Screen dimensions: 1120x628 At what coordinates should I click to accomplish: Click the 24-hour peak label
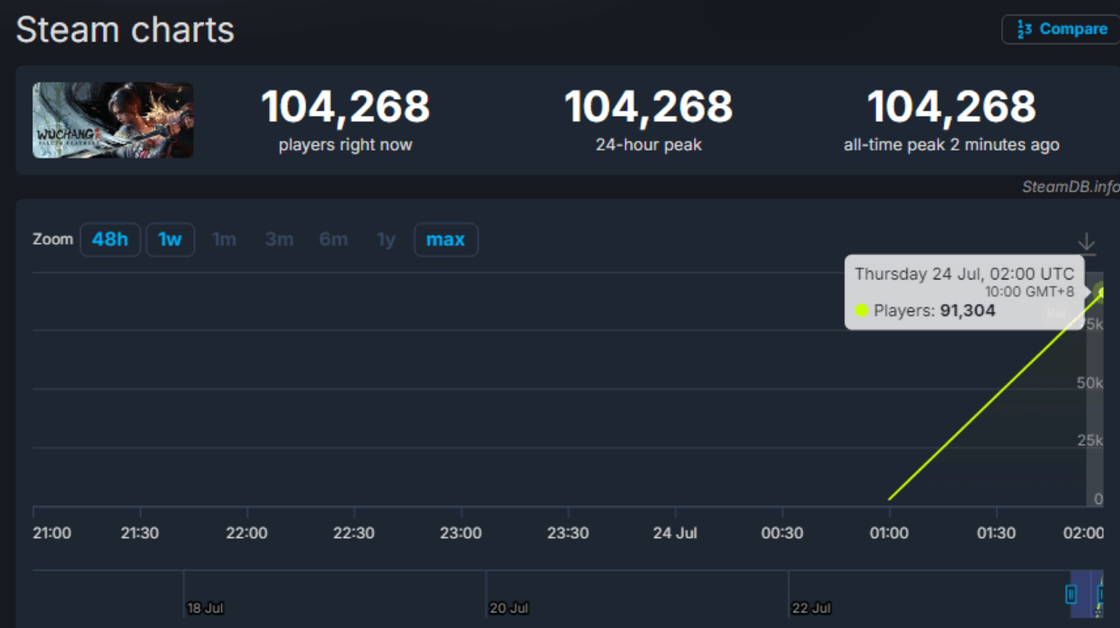[x=648, y=145]
